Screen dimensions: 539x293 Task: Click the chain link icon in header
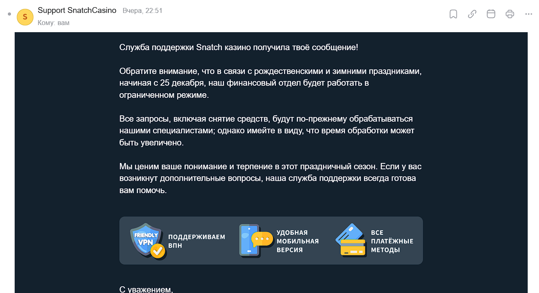coord(472,14)
